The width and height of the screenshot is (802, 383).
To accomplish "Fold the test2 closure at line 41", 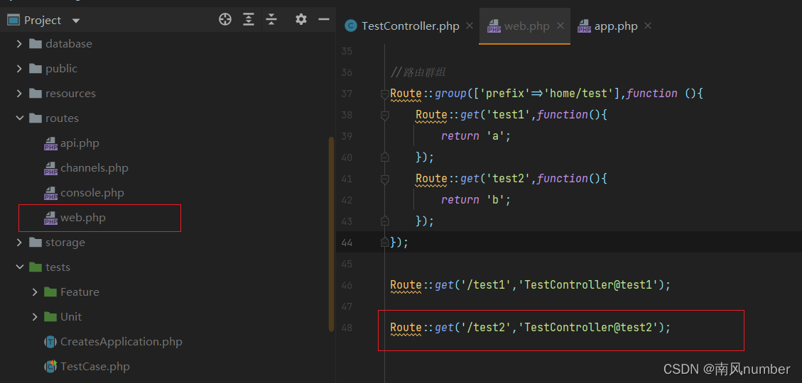I will tap(384, 179).
